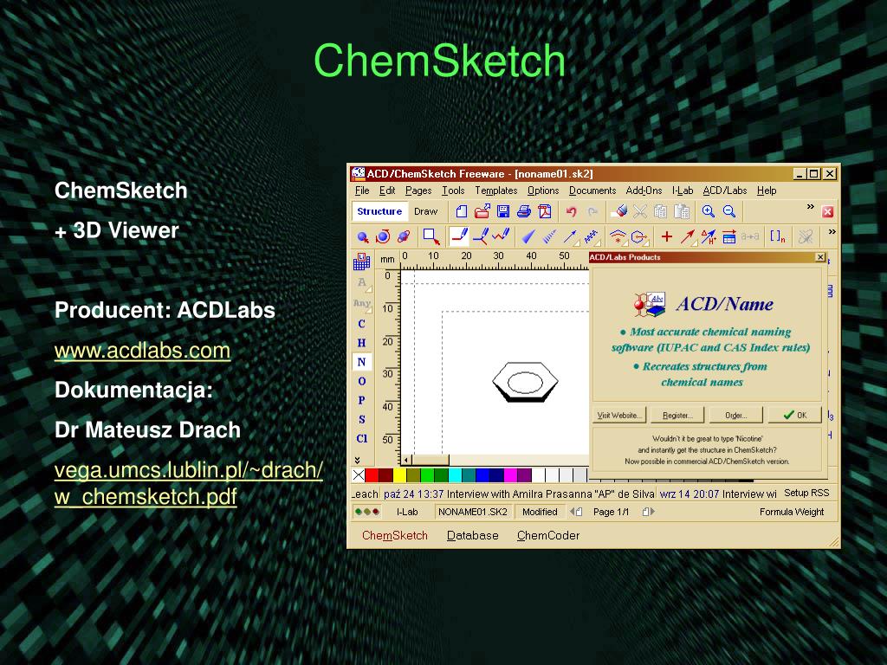The width and height of the screenshot is (887, 665).
Task: Click the I-Lab status bar button
Action: coord(407,512)
